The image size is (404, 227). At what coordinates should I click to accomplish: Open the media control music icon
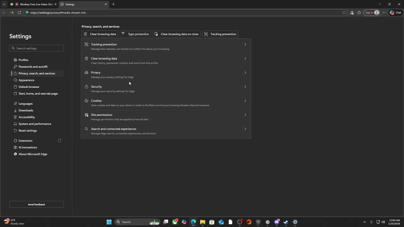click(352, 13)
